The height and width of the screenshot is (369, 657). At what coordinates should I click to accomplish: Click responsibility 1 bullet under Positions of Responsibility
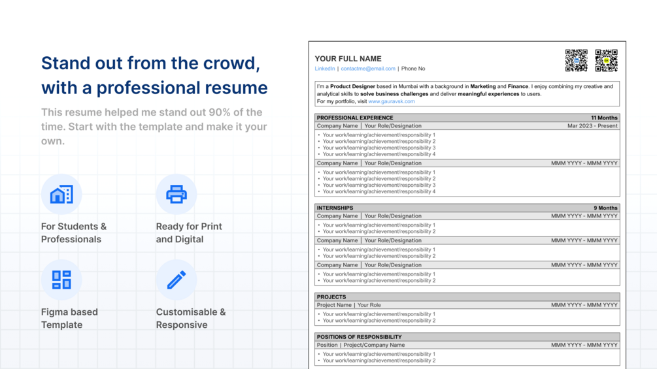click(379, 354)
